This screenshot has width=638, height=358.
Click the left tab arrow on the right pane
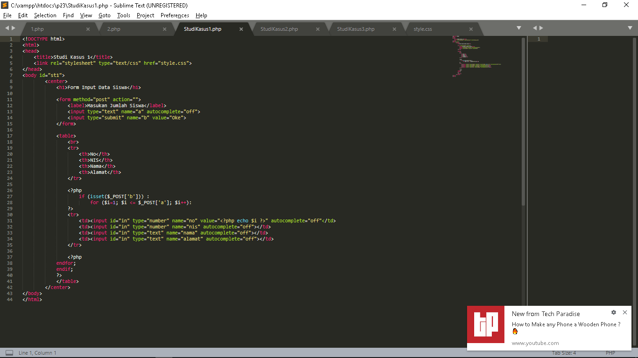coord(535,28)
